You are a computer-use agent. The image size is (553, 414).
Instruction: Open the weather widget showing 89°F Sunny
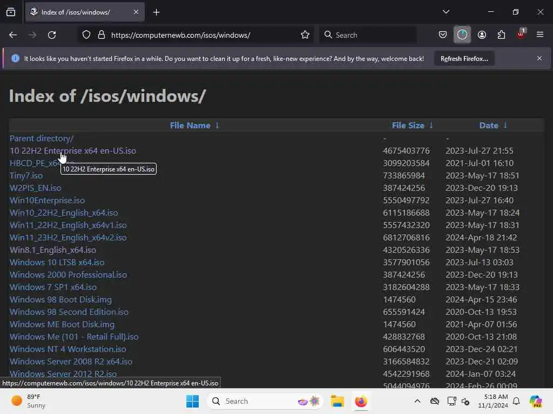[x=28, y=401]
